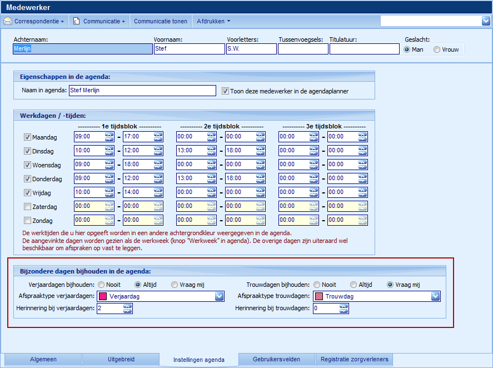Click spinner on Maandag first start time
Viewport: 493px width, 368px height.
110,137
